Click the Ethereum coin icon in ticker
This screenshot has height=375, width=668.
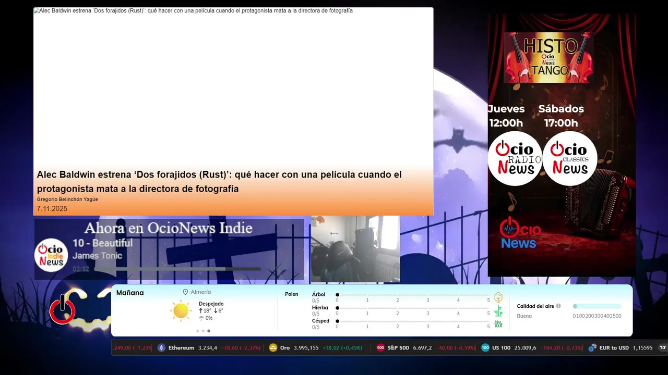point(161,348)
